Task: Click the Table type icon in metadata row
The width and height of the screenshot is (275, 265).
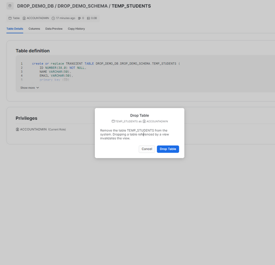Action: [x=10, y=18]
